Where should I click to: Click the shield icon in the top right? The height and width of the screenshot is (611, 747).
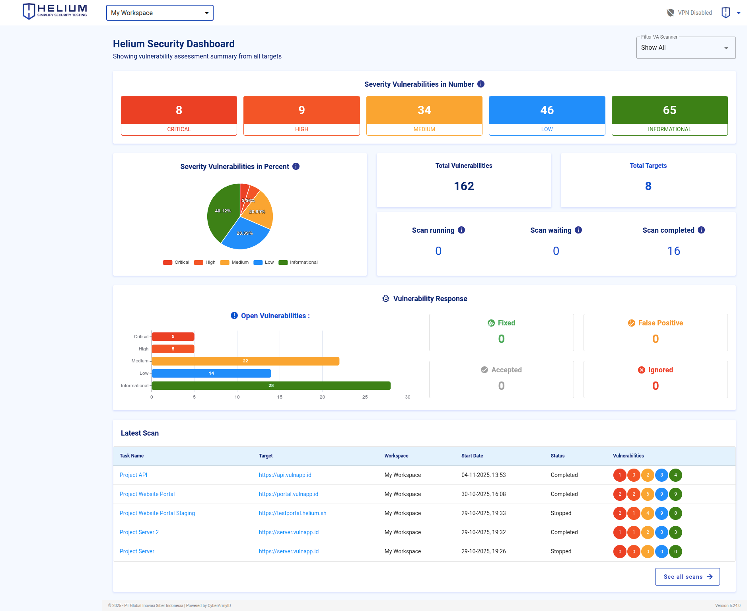[x=726, y=12]
